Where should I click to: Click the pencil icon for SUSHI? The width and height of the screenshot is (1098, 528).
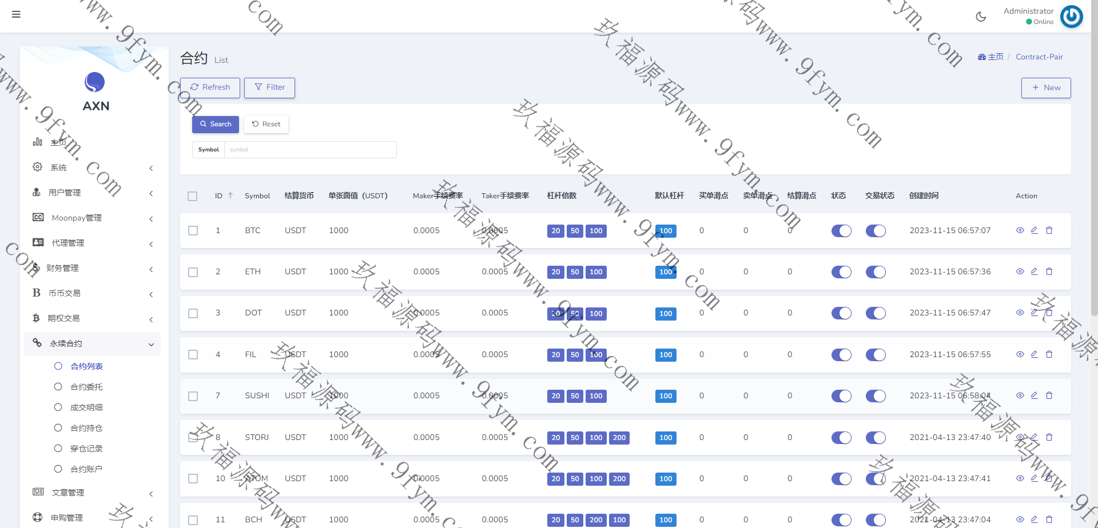tap(1034, 395)
